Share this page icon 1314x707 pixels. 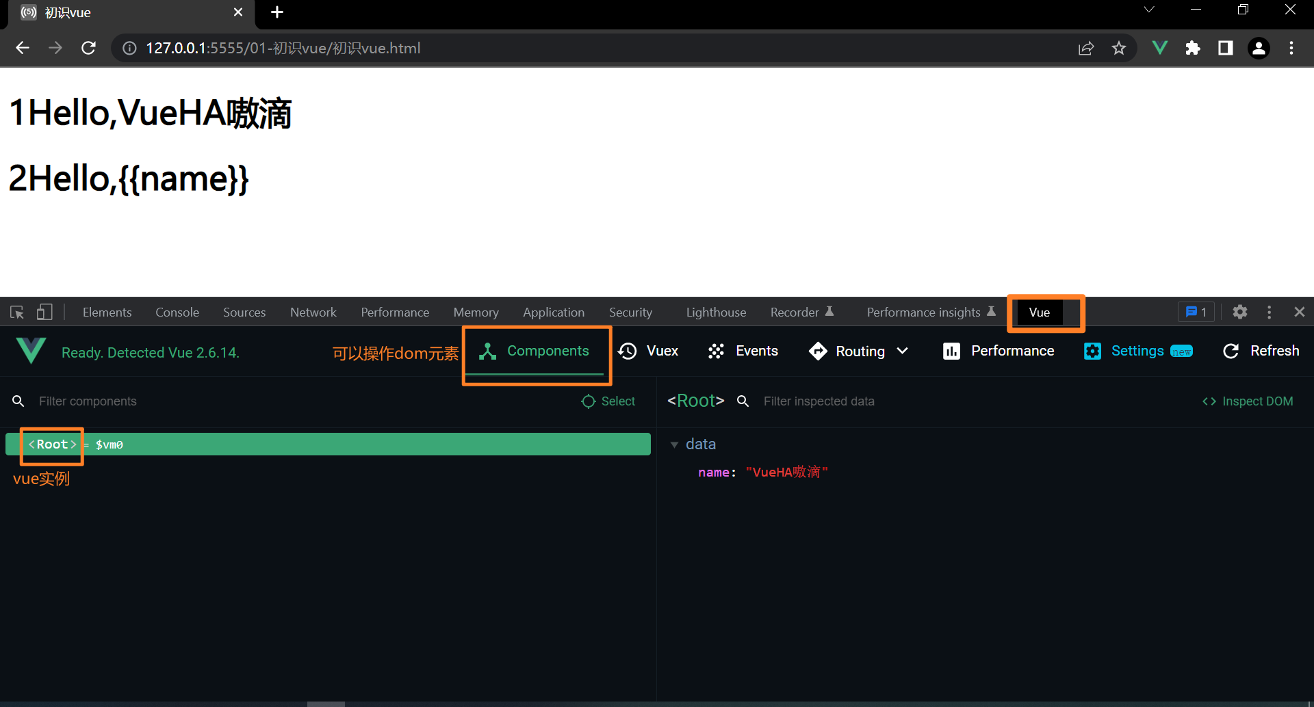pyautogui.click(x=1086, y=48)
